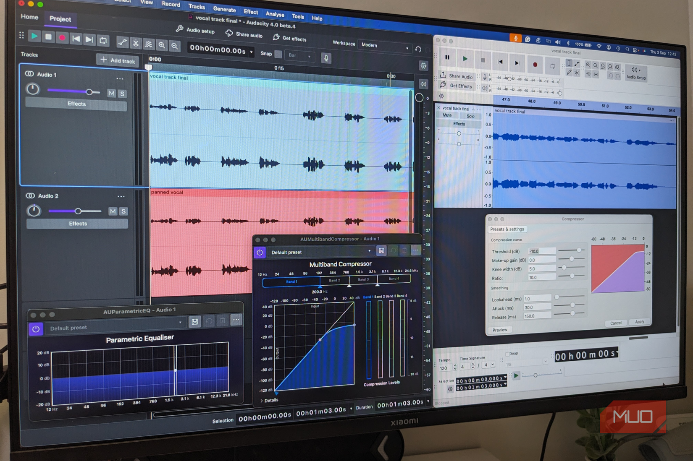Click Share audio cloud button in Audacity 4
Viewport: 693px width, 461px height.
(x=244, y=34)
